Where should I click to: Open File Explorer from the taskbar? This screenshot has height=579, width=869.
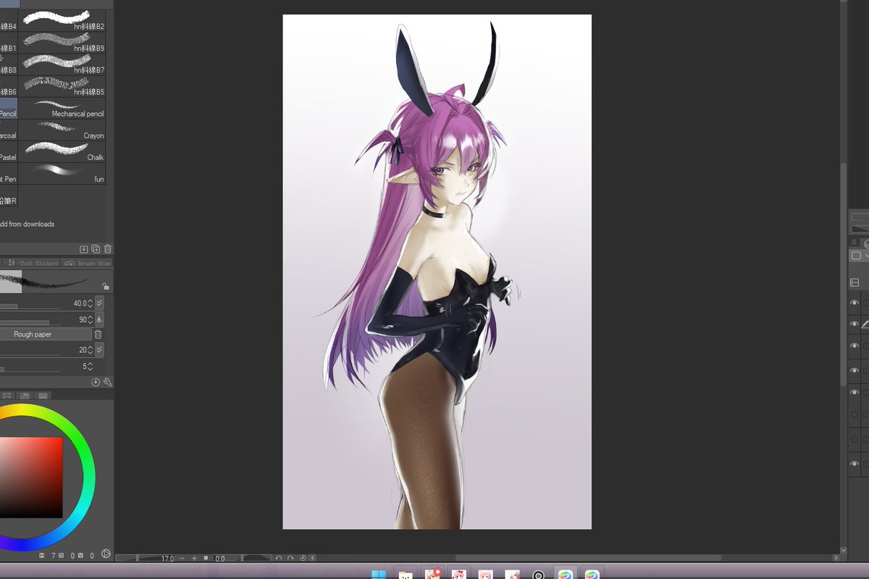pyautogui.click(x=406, y=575)
